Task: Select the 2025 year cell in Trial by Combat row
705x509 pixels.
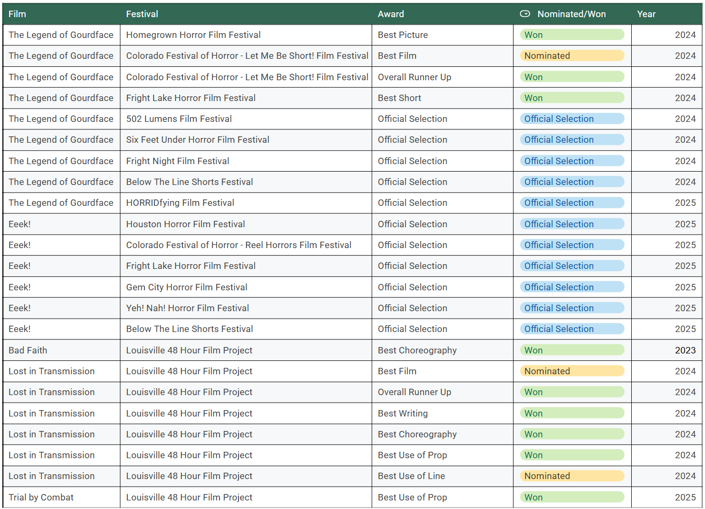Action: [x=666, y=497]
